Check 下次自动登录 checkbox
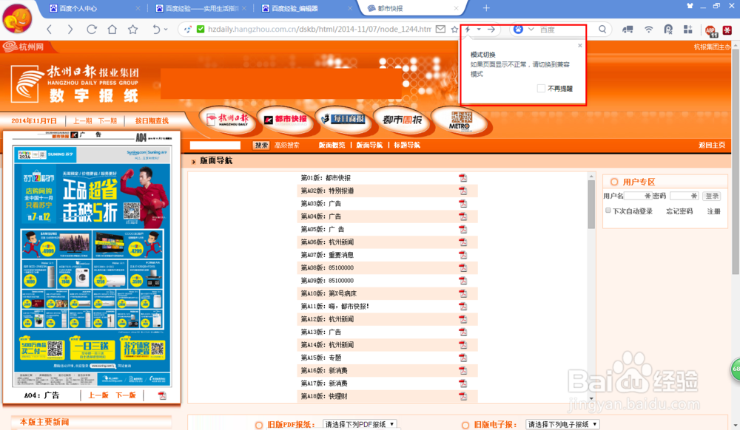 [x=608, y=211]
